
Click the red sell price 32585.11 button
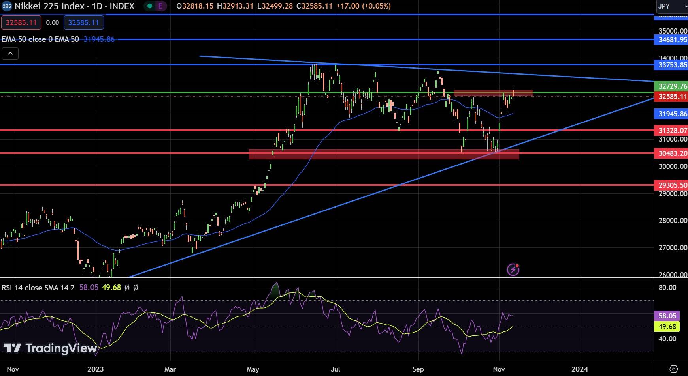coord(21,22)
